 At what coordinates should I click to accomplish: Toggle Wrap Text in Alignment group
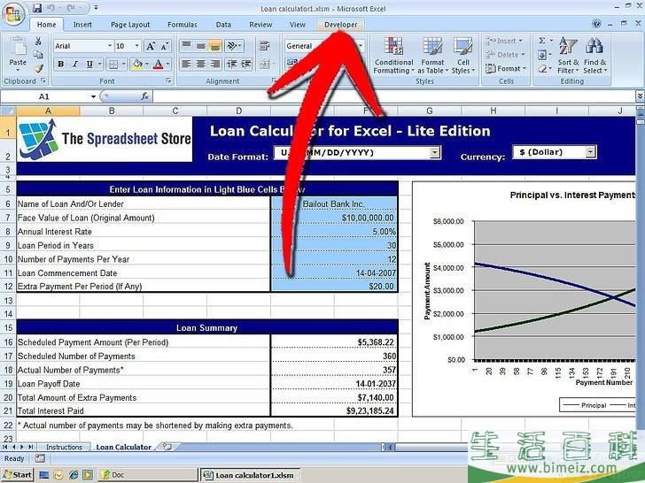tap(265, 45)
